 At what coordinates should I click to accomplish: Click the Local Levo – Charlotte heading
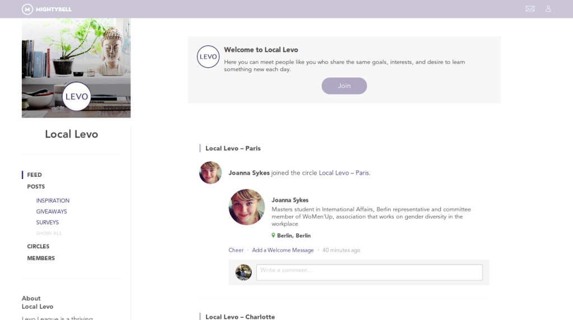point(239,317)
